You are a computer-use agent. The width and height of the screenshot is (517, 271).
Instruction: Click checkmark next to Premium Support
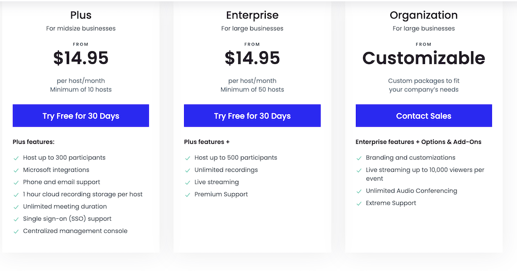tap(187, 195)
